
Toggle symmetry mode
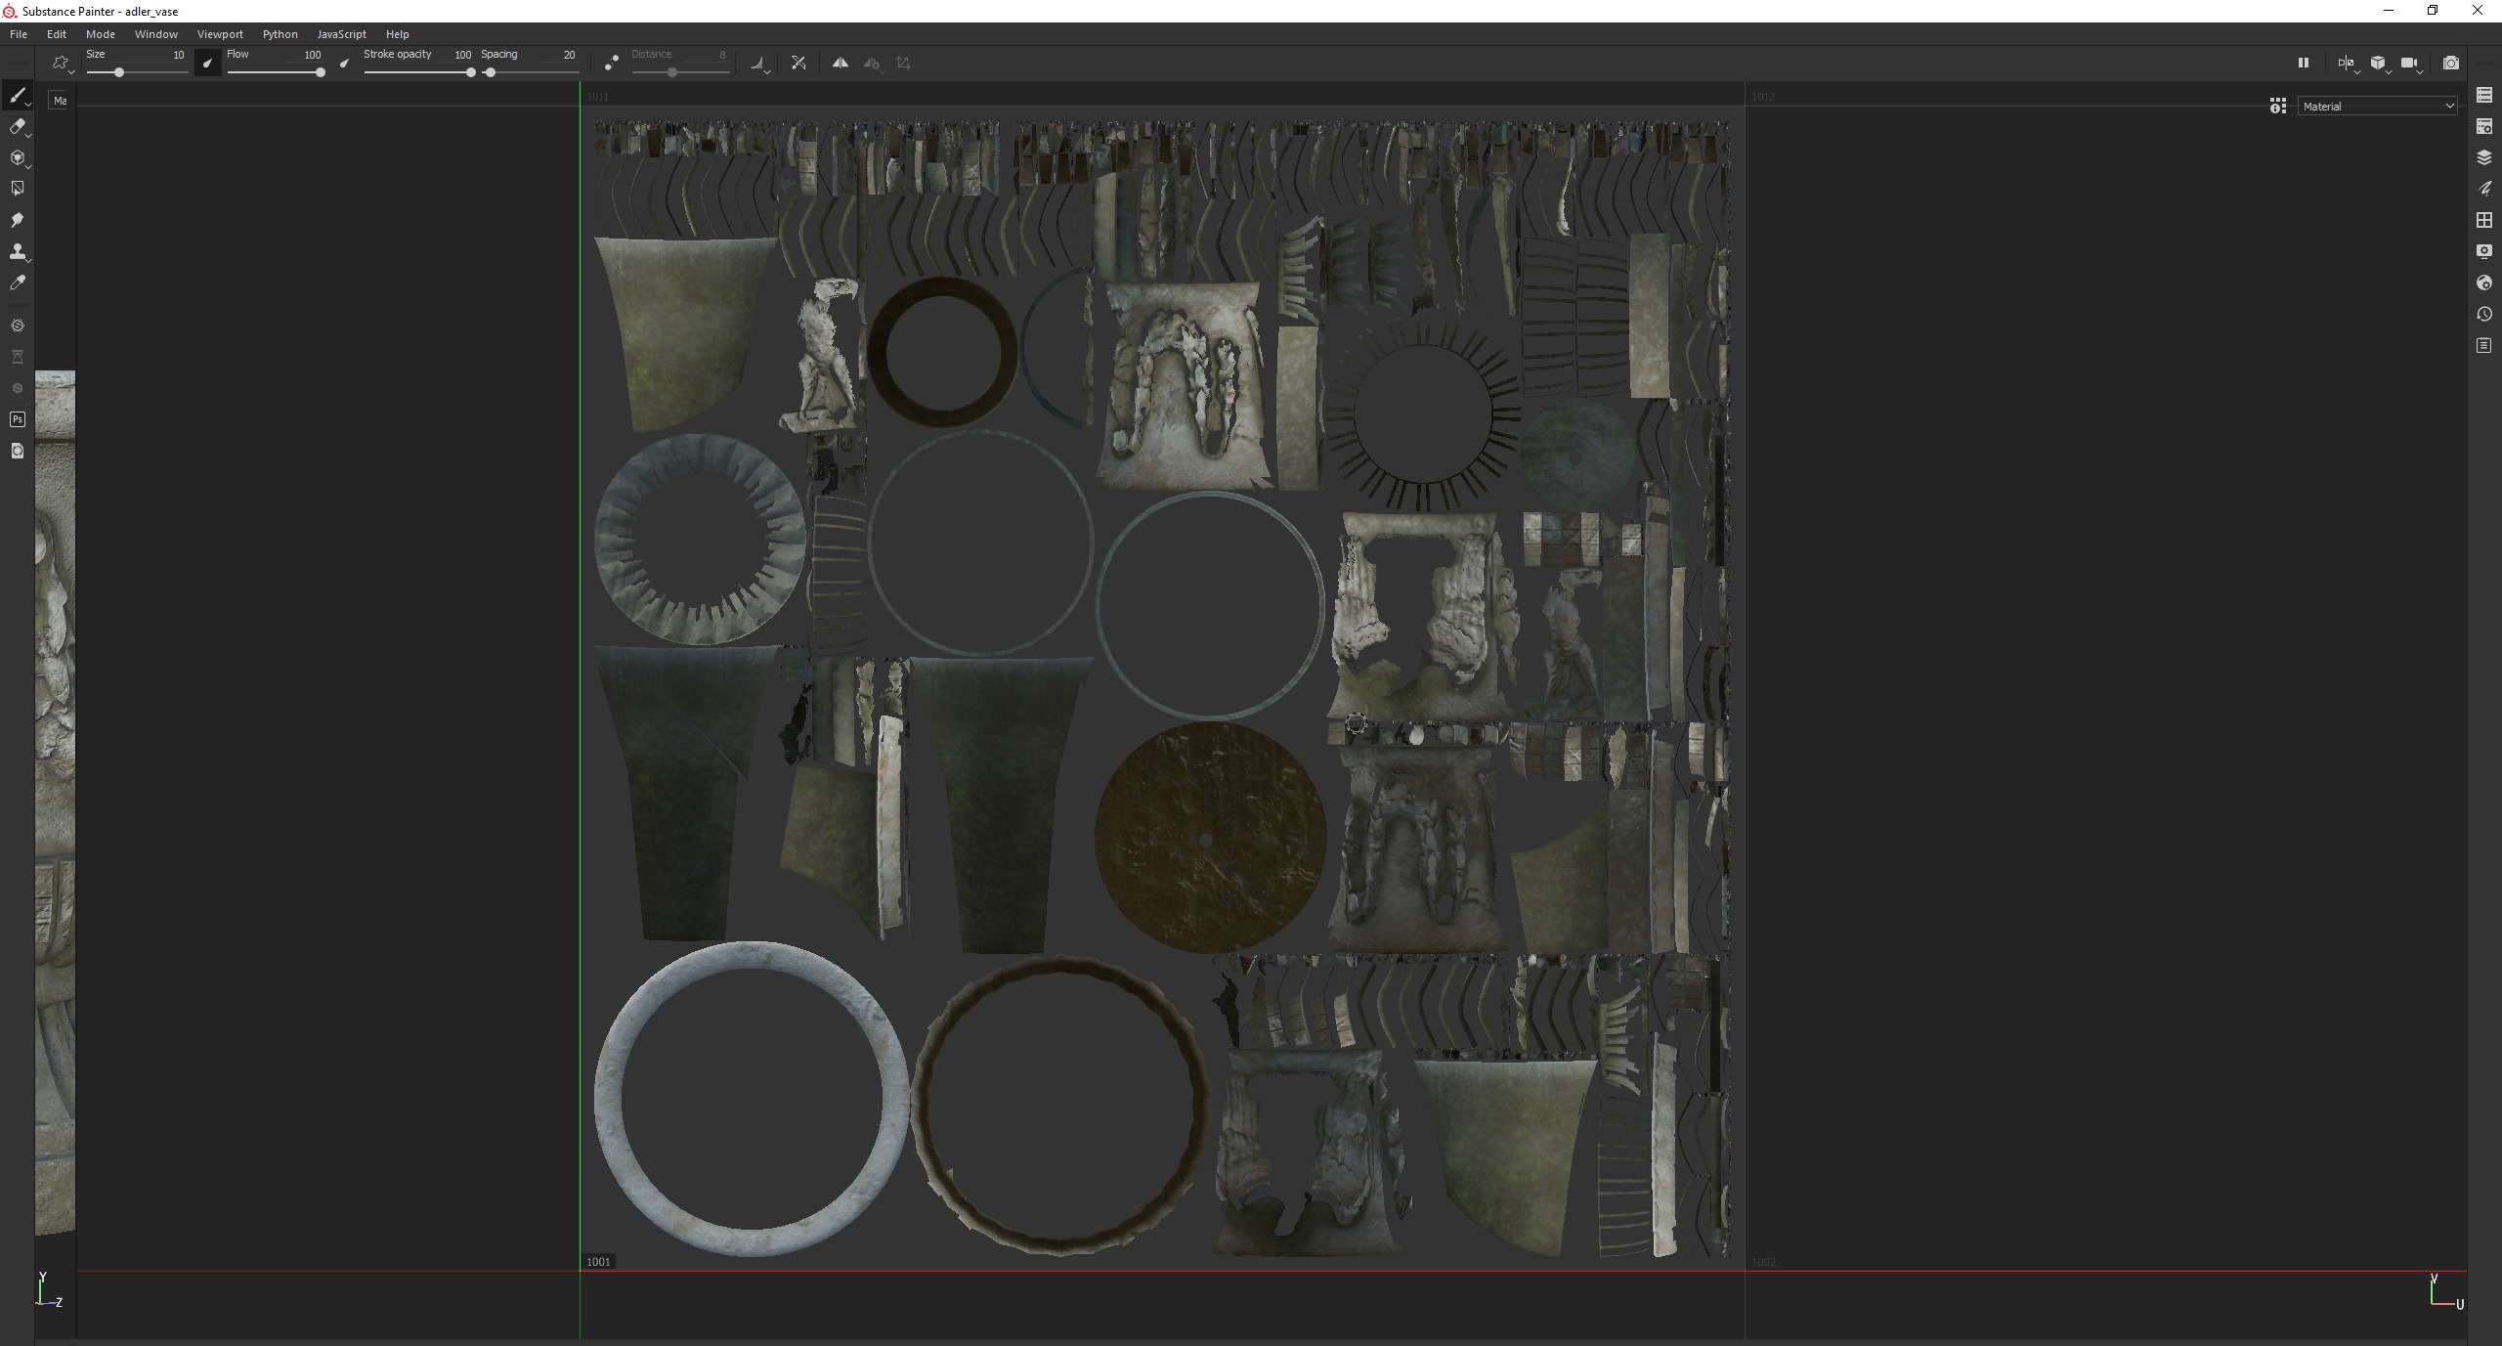840,63
